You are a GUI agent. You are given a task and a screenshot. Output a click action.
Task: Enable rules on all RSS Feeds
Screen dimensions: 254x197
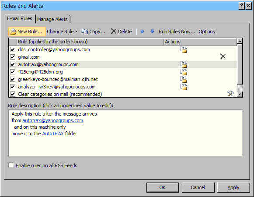11,165
